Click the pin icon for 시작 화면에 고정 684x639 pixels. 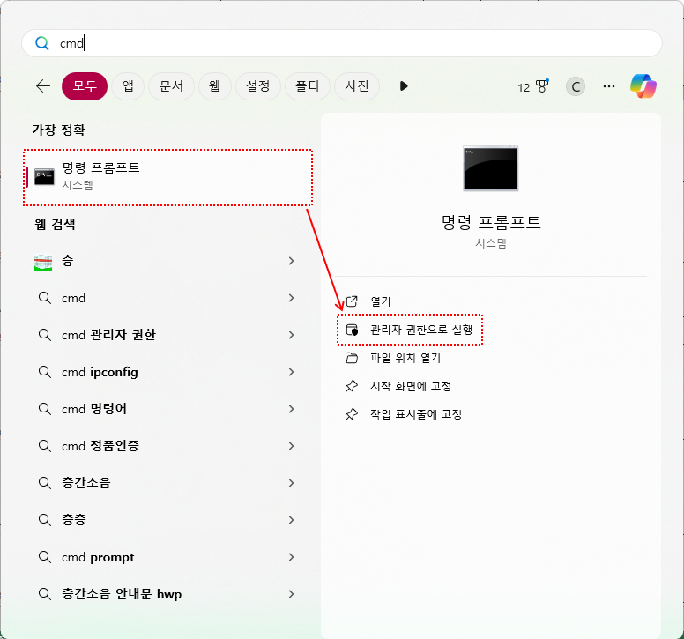[x=352, y=386]
